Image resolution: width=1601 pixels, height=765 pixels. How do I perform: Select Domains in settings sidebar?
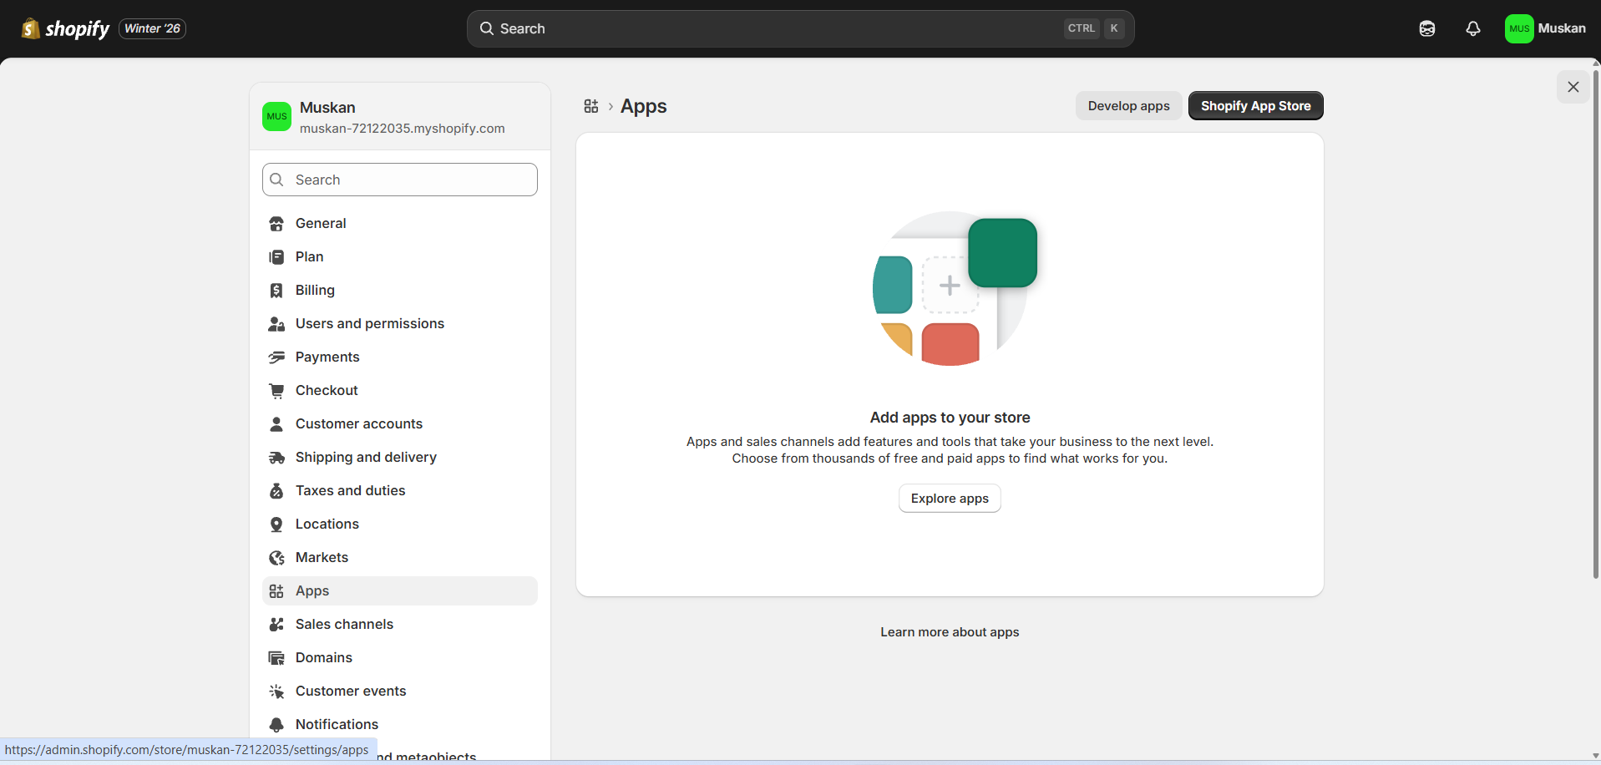[324, 658]
